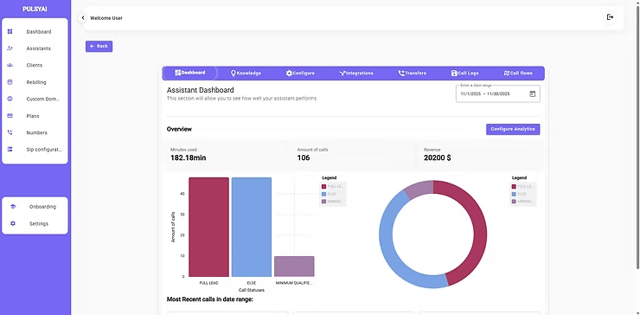Image resolution: width=640 pixels, height=315 pixels.
Task: Click the Call flows map icon in tab bar
Action: point(507,74)
